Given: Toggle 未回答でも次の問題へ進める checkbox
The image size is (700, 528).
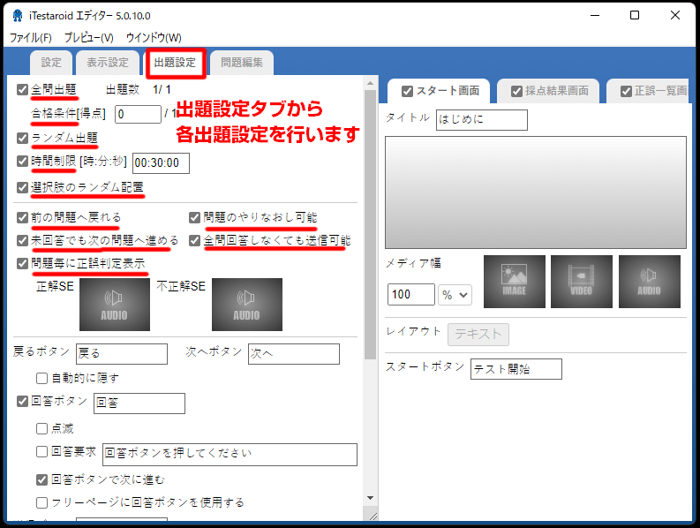Looking at the screenshot, I should tap(22, 241).
